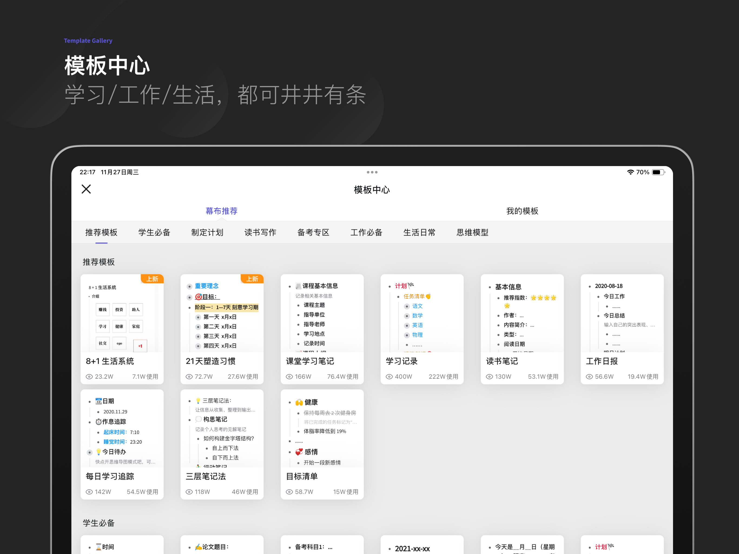Tap the 上新 badge on 8+1 生活系统

coord(152,279)
